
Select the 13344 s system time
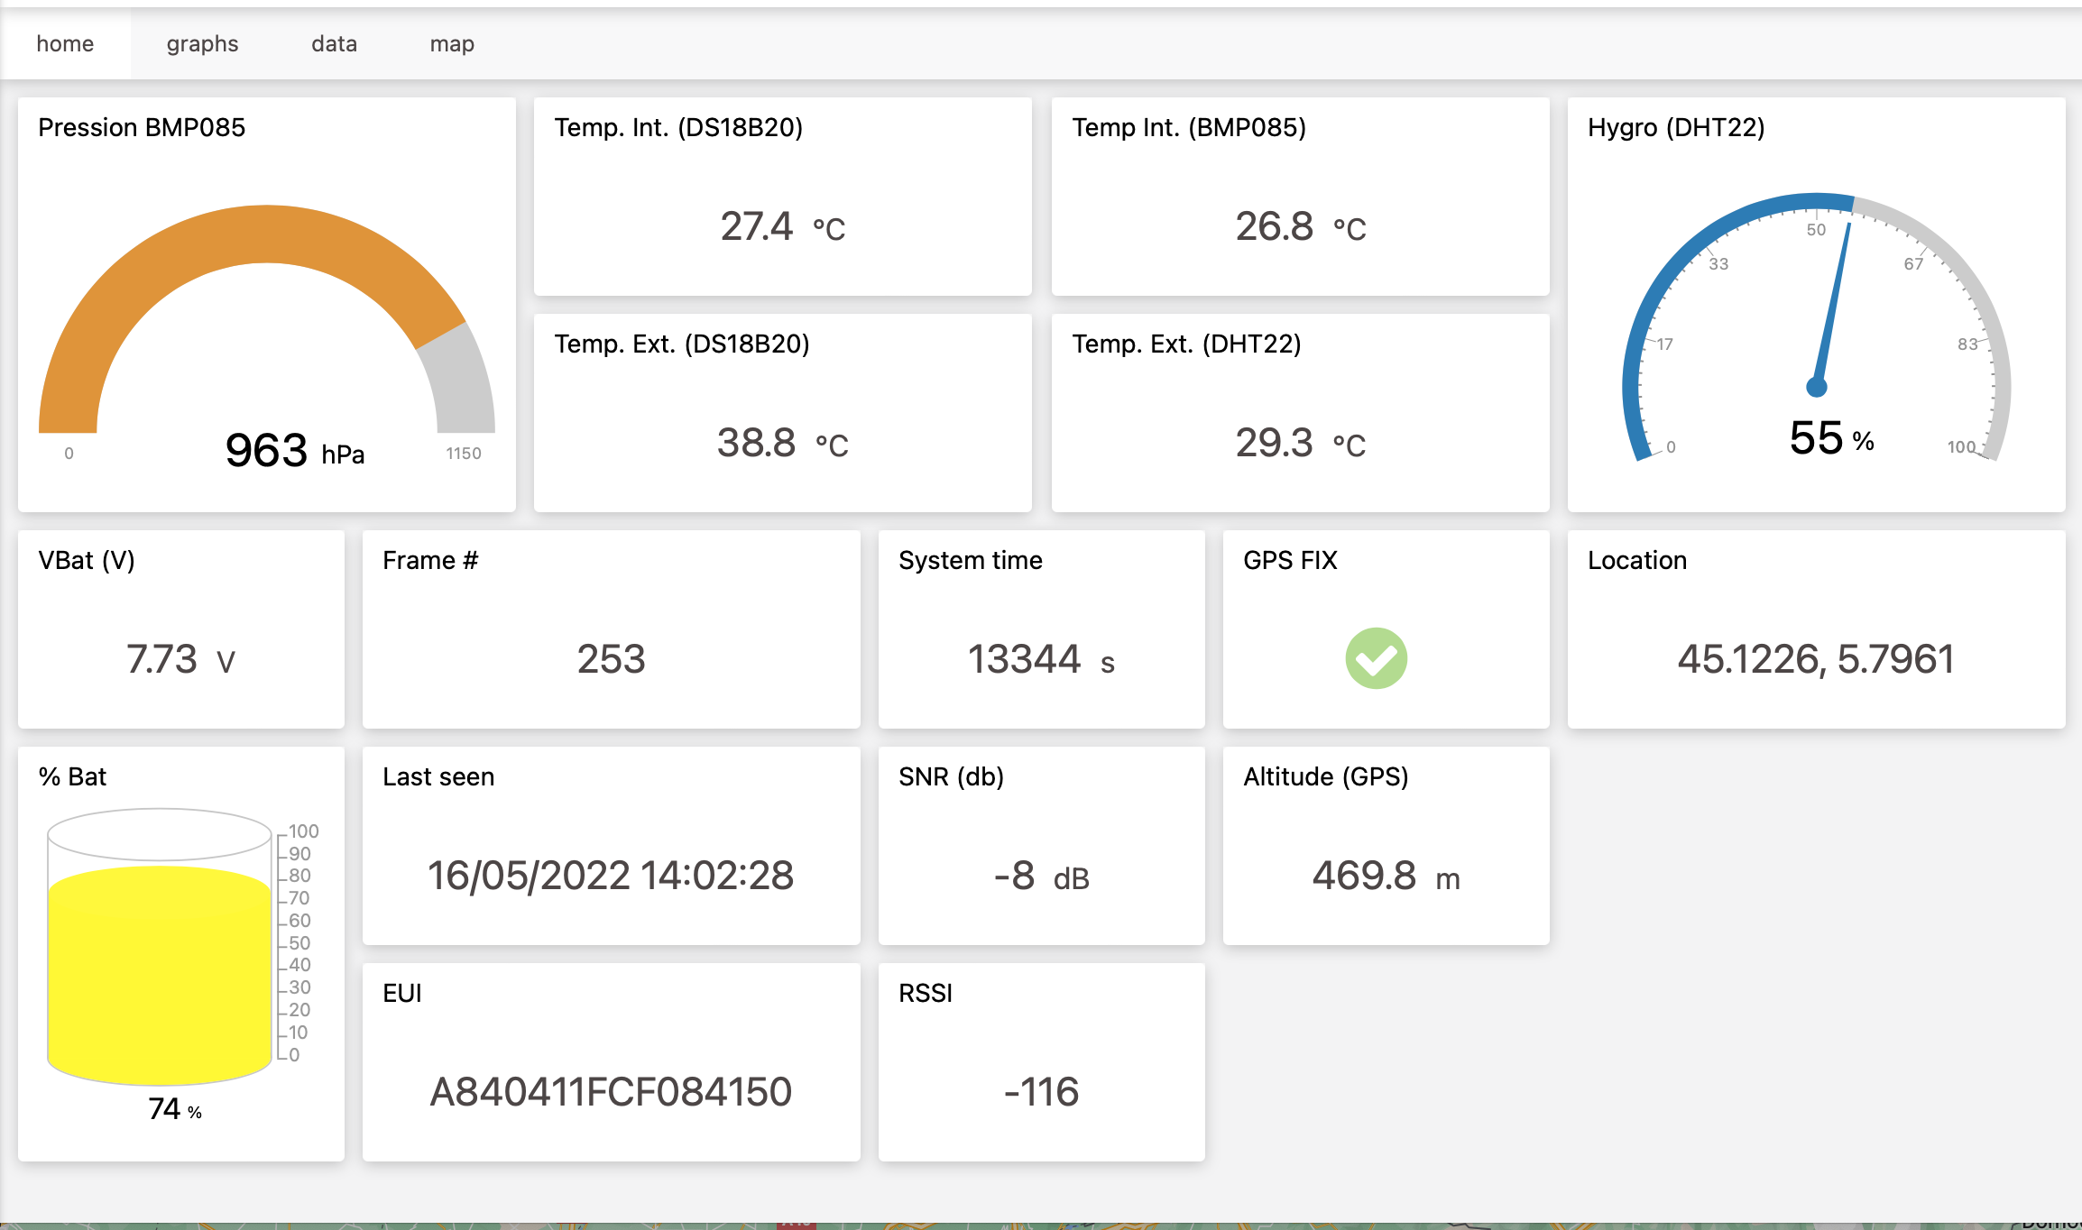(x=1042, y=659)
